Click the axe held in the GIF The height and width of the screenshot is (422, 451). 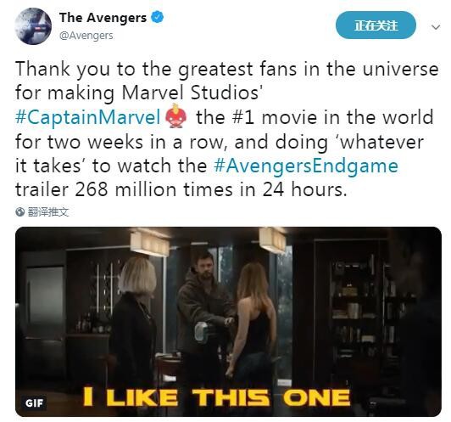coord(202,332)
